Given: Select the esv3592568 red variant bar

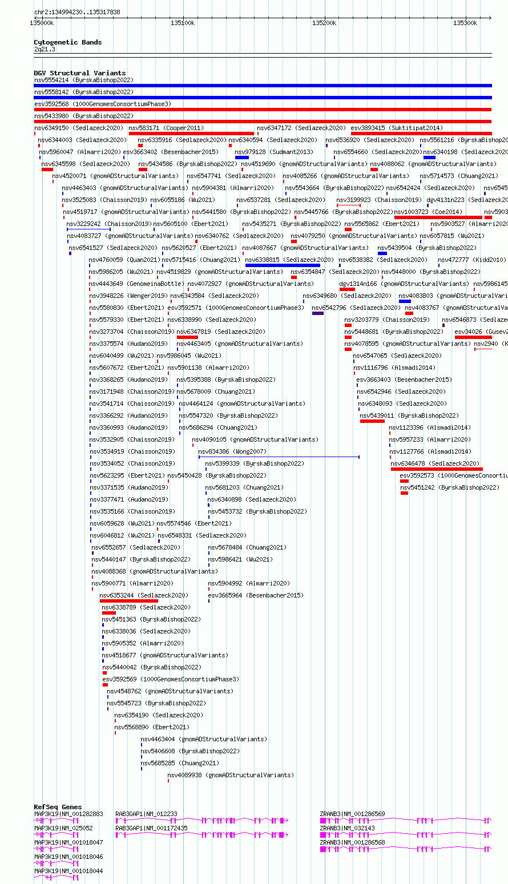Looking at the screenshot, I should pos(263,110).
